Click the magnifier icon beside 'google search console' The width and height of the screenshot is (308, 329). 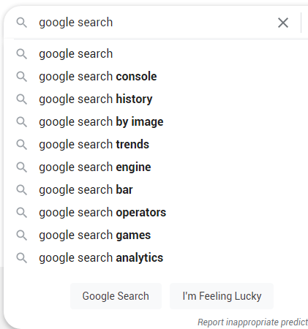(22, 77)
